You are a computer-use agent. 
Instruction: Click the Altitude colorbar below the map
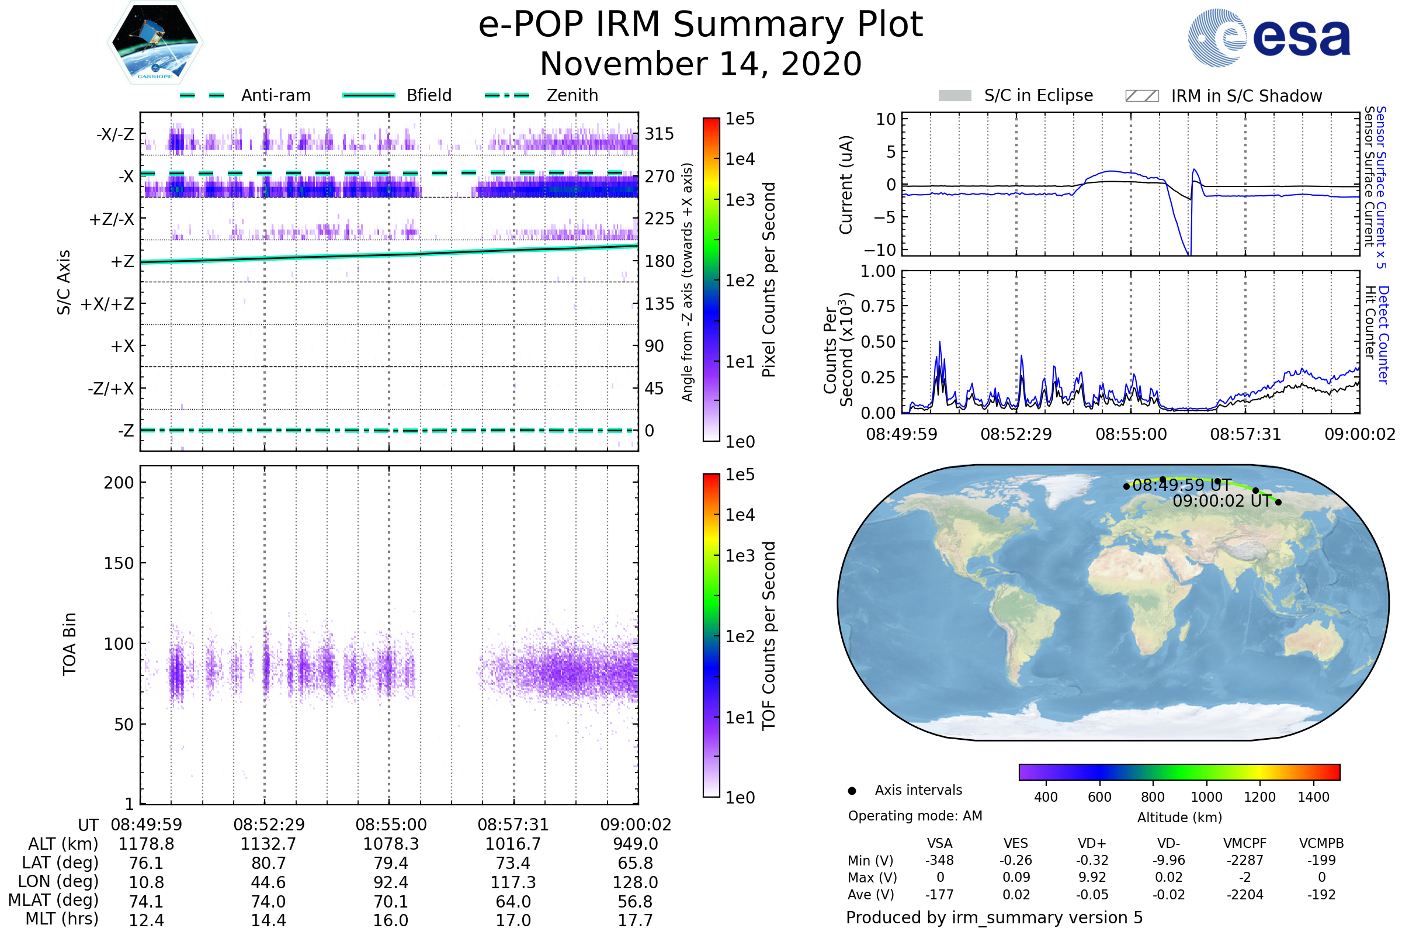coord(1179,772)
